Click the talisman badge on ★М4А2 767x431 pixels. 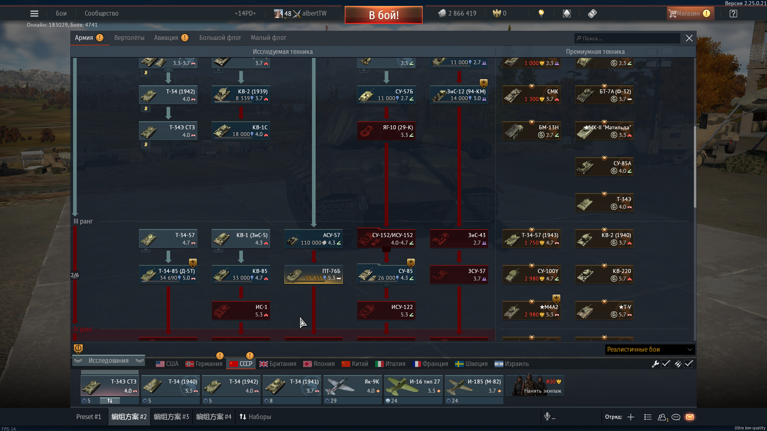pos(556,299)
